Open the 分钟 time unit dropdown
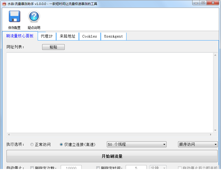 158,167
